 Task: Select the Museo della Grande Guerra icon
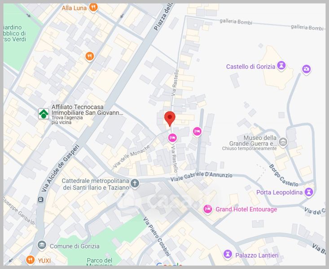pyautogui.click(x=283, y=142)
